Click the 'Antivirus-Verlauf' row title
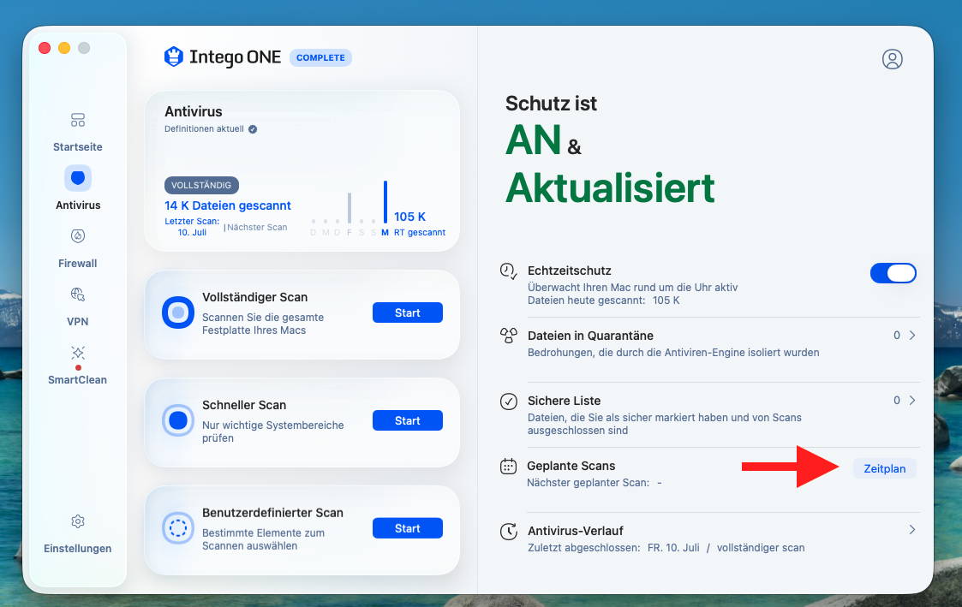This screenshot has width=962, height=607. (x=576, y=531)
